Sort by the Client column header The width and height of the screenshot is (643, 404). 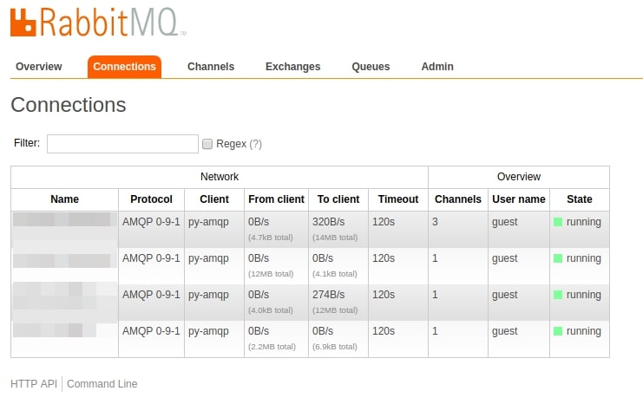[214, 199]
